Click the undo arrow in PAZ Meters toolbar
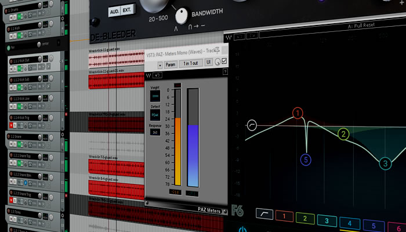This screenshot has height=232, width=406. 157,75
